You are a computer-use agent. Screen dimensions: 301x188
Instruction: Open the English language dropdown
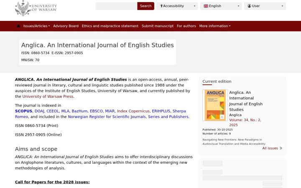pos(221,6)
